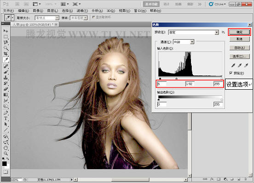Reset to default foreground/background colors

tap(3, 159)
